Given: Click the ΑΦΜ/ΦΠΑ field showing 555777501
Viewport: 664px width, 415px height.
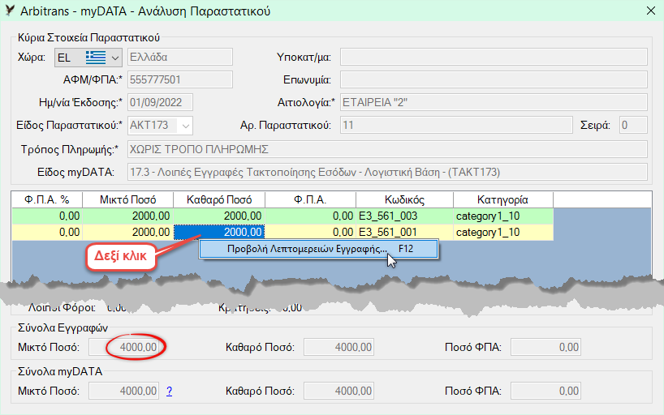Looking at the screenshot, I should [180, 80].
